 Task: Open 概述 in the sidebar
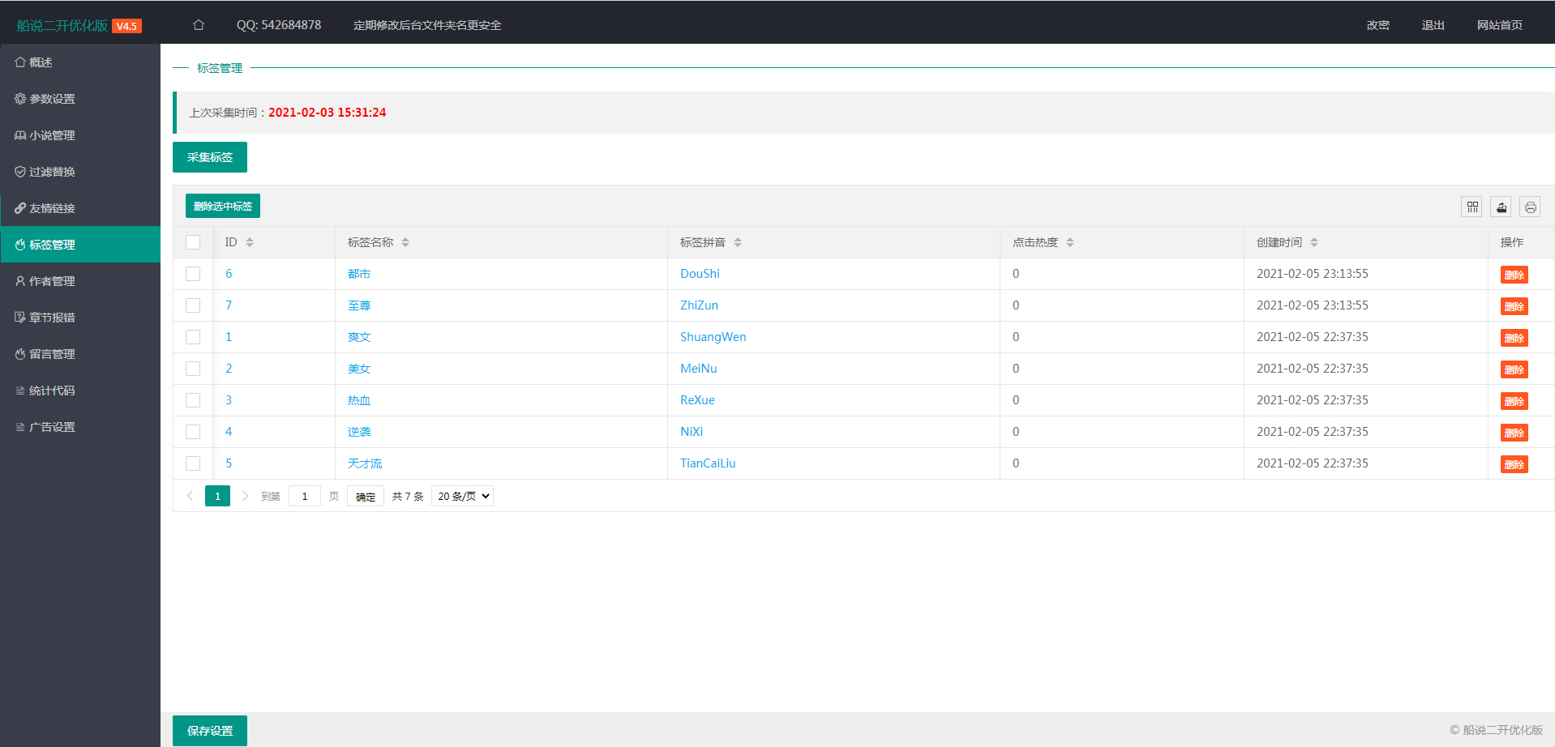80,62
